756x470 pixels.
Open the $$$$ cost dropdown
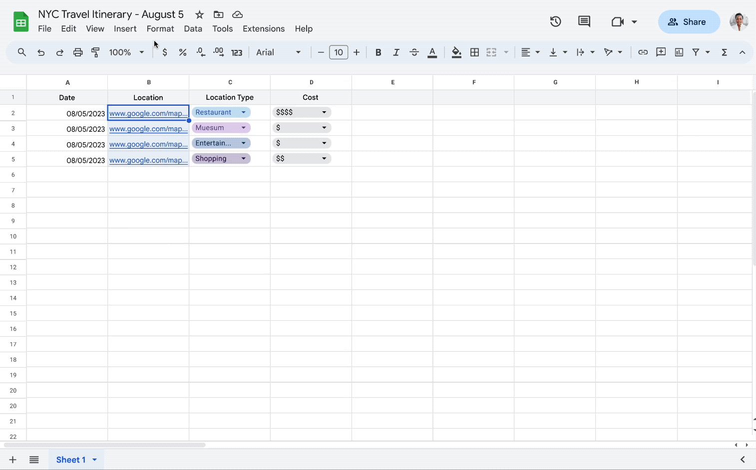point(324,112)
